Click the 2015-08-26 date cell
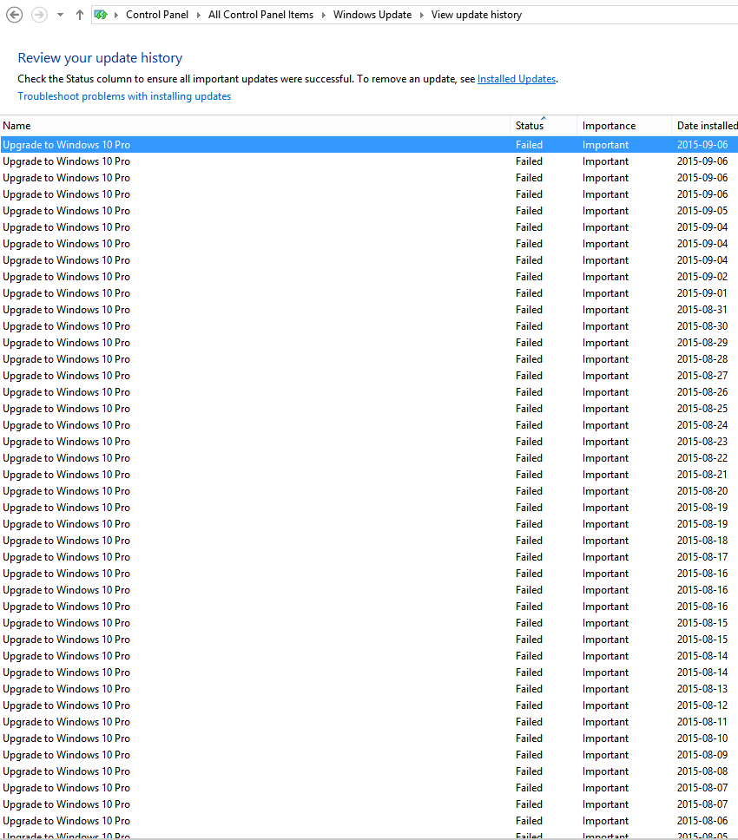 tap(702, 392)
